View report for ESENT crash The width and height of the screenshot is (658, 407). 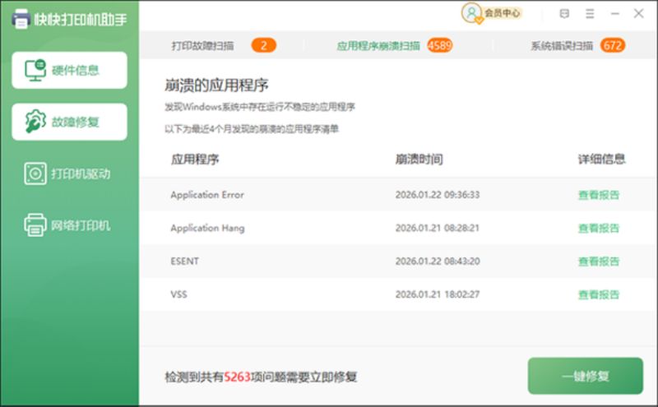(x=599, y=261)
